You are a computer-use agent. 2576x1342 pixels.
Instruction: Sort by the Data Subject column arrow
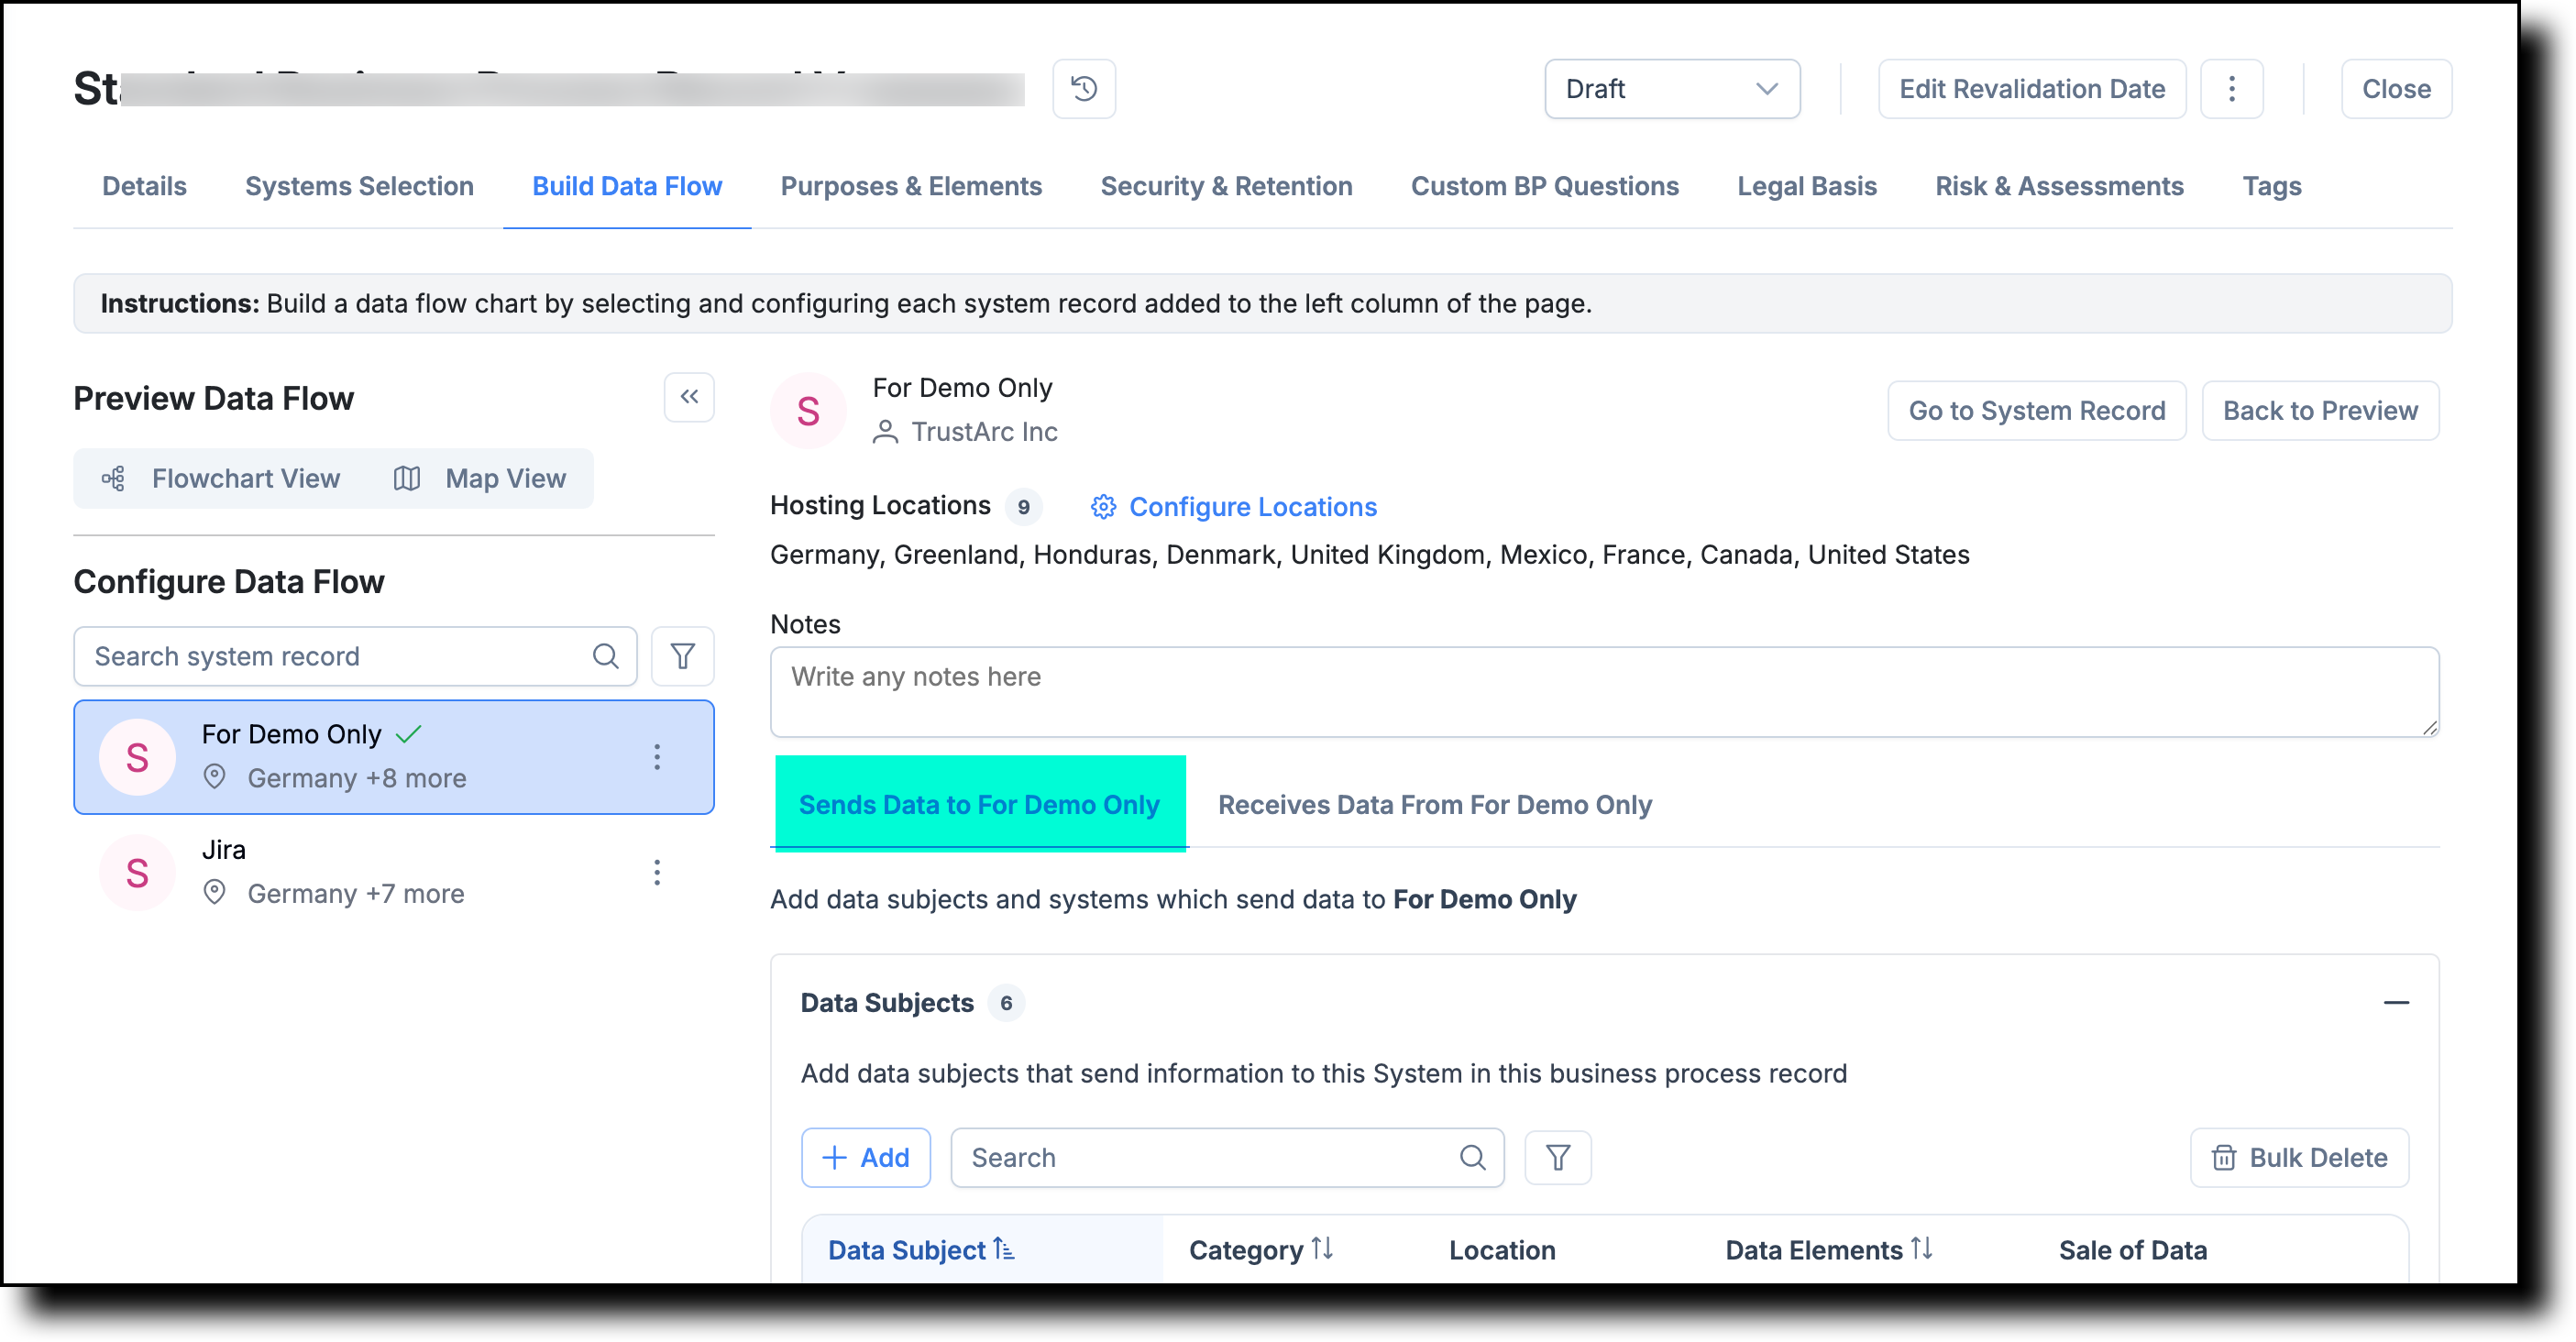[x=1003, y=1248]
